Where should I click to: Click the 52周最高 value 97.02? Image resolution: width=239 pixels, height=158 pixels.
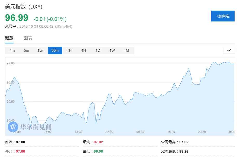coord(183,142)
